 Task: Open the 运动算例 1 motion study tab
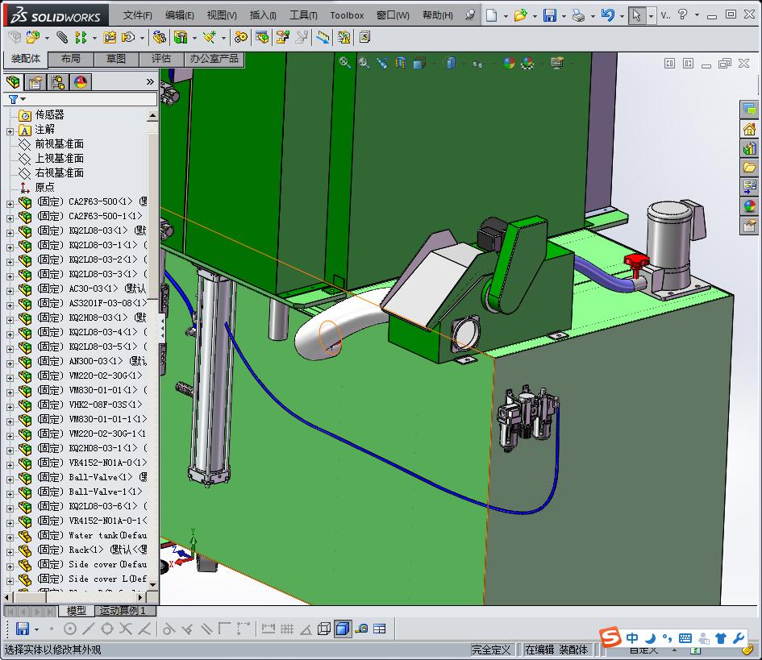(122, 611)
